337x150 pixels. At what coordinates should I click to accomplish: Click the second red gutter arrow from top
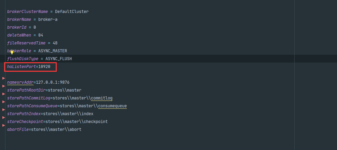click(x=4, y=86)
